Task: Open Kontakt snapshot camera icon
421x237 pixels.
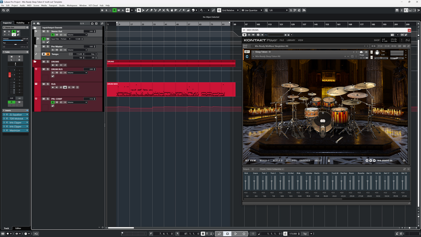Action: [x=361, y=52]
